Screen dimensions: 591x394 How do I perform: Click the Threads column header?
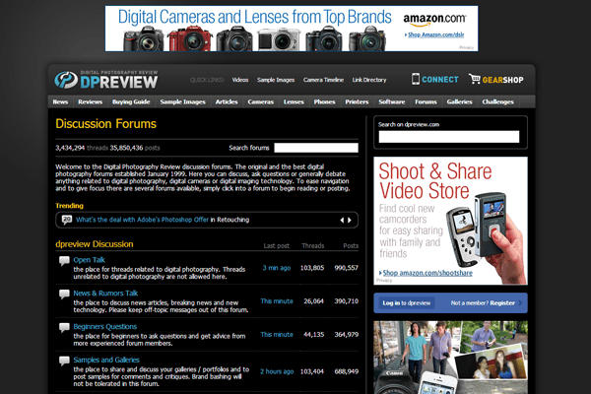pos(312,246)
